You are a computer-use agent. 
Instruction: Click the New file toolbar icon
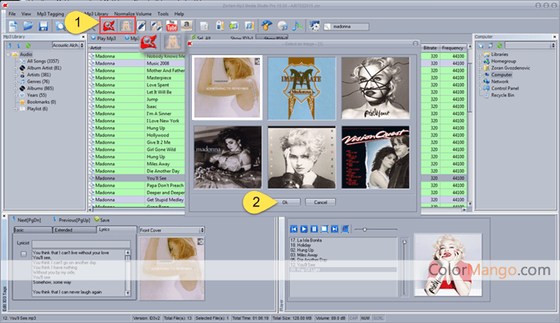[14, 26]
